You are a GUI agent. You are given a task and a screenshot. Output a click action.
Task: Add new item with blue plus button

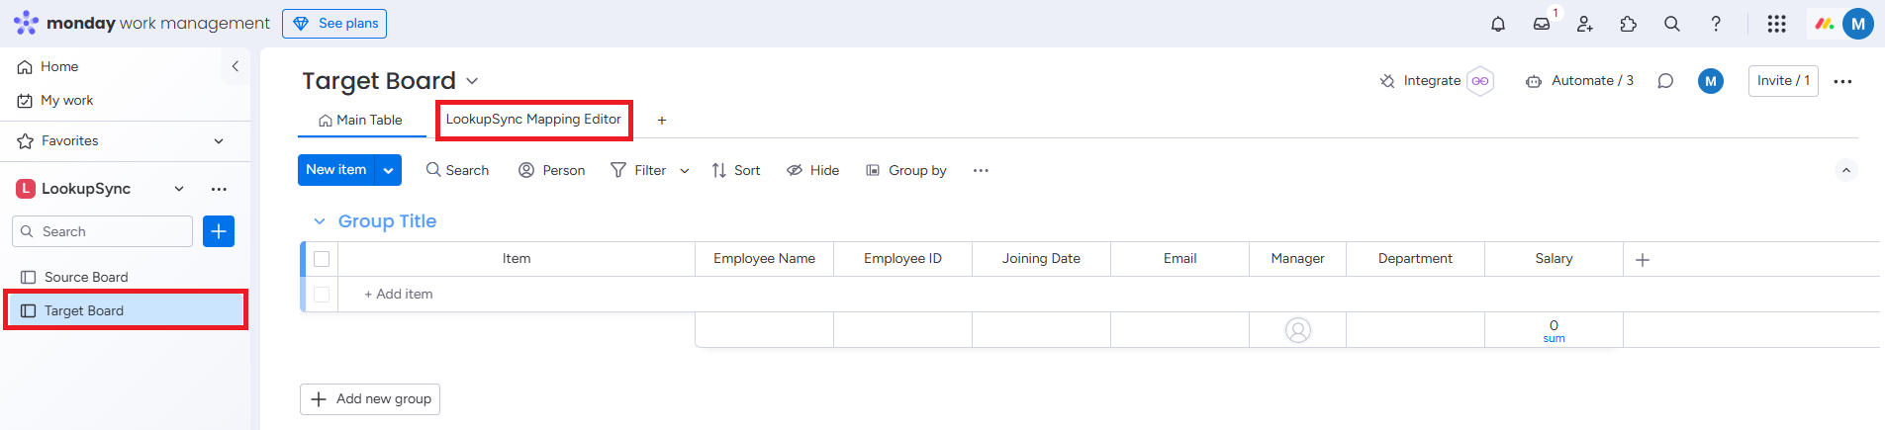(219, 231)
